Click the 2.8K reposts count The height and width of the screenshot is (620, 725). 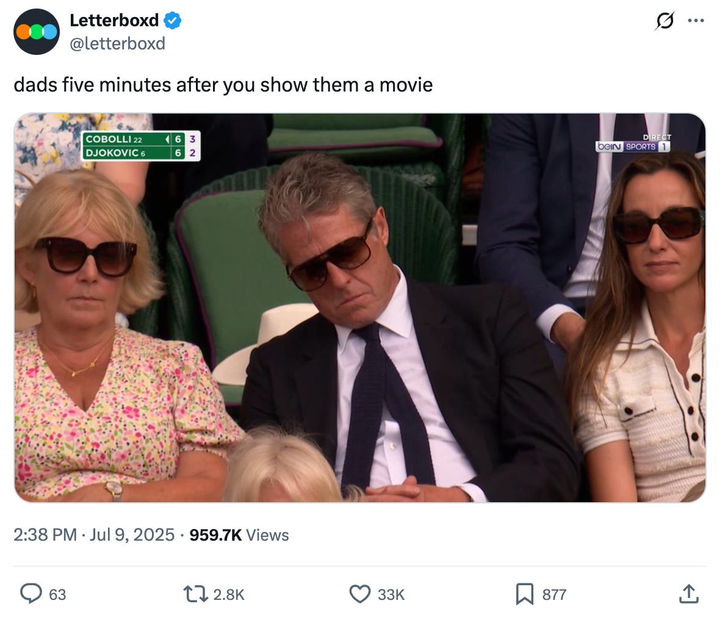[228, 594]
